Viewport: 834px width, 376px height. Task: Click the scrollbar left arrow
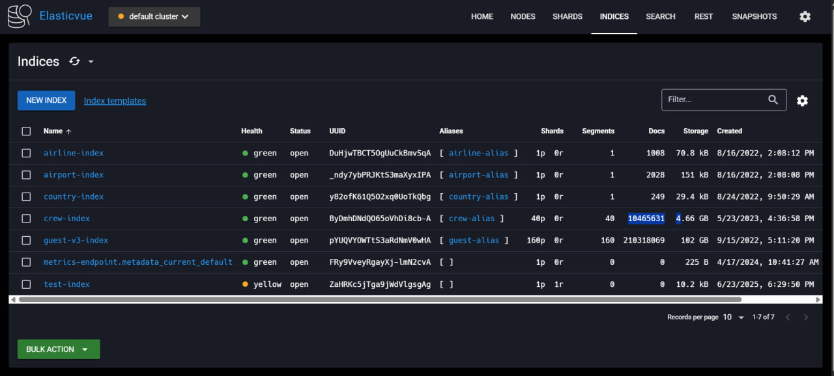point(13,299)
